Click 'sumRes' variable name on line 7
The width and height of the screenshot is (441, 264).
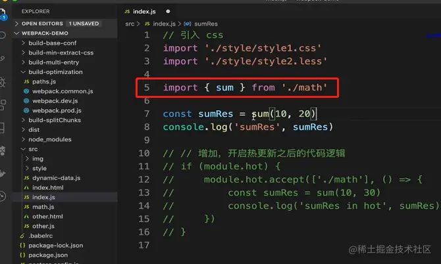point(216,114)
